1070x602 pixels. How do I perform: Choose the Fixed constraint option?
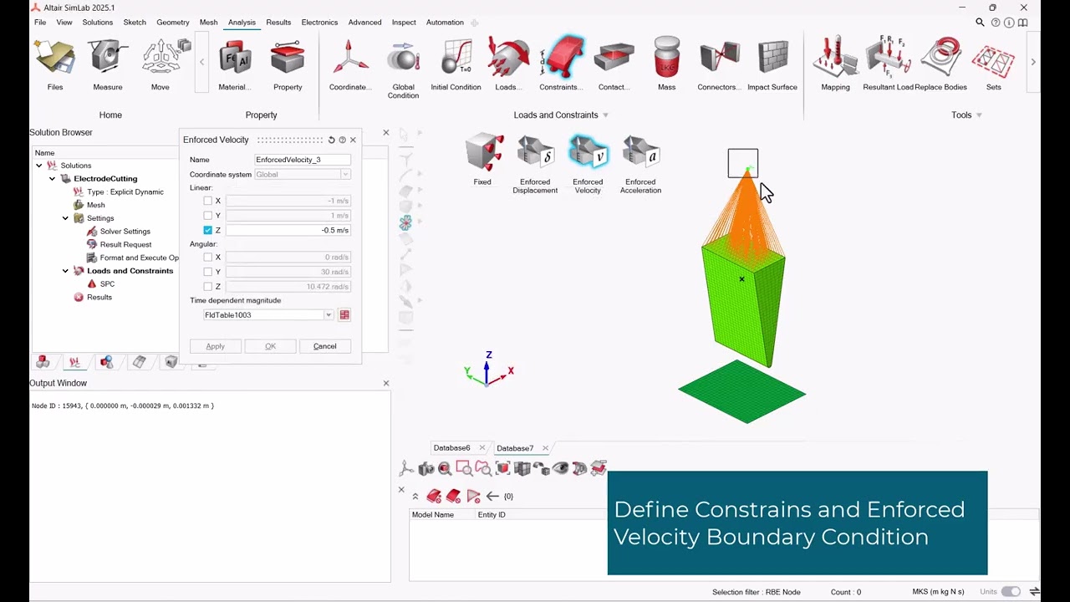(x=482, y=161)
